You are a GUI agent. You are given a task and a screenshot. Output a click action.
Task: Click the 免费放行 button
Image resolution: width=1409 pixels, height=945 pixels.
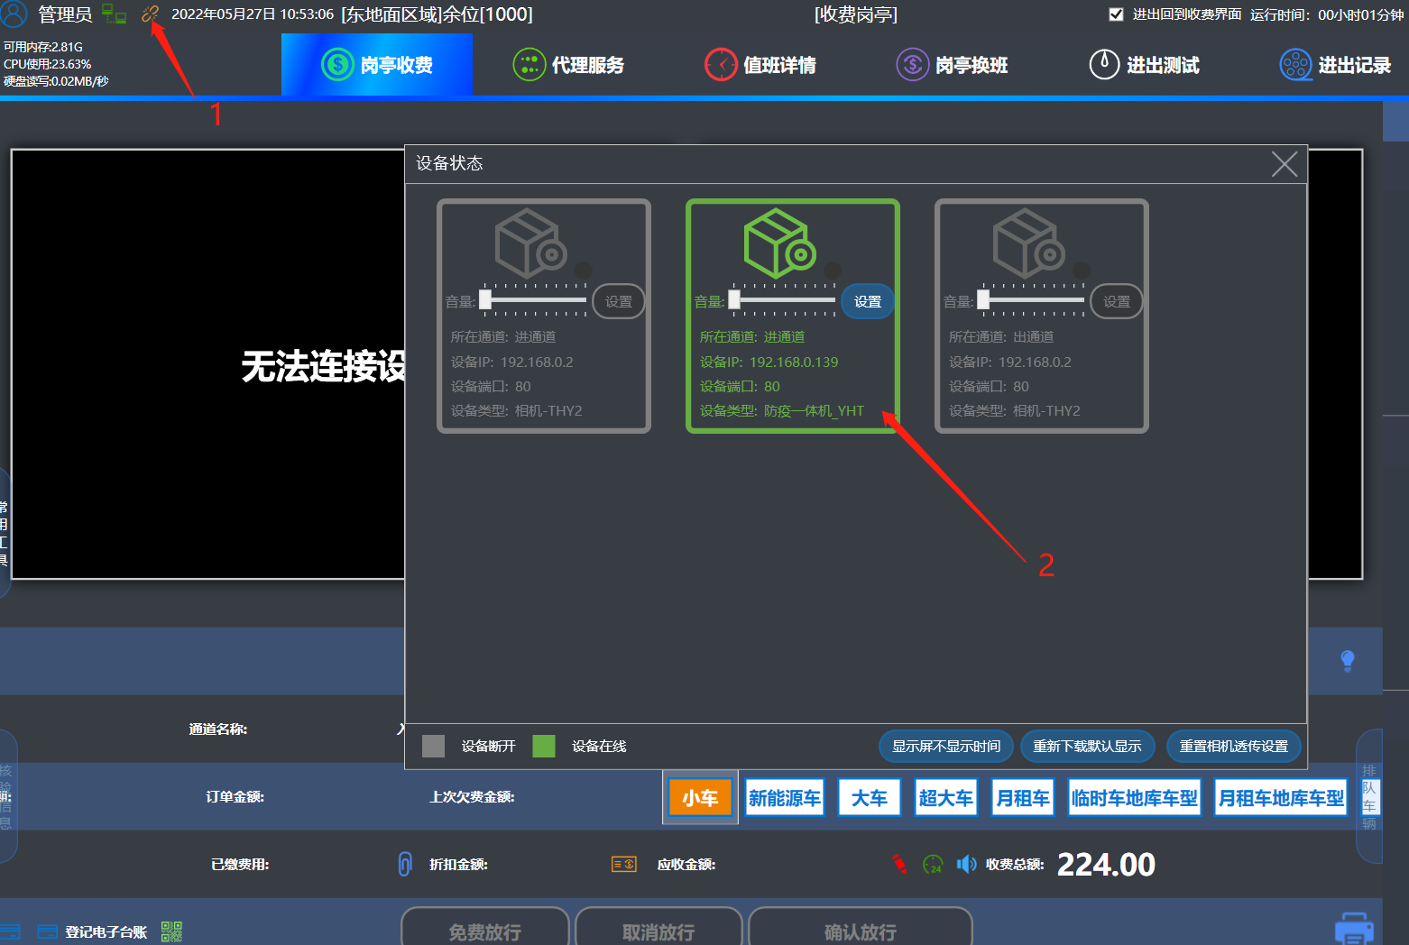tap(485, 929)
